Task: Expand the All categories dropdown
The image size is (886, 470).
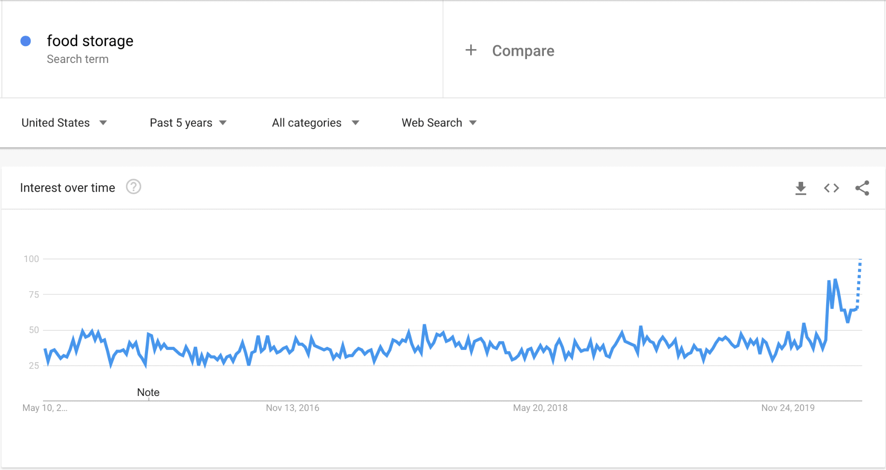Action: (316, 123)
